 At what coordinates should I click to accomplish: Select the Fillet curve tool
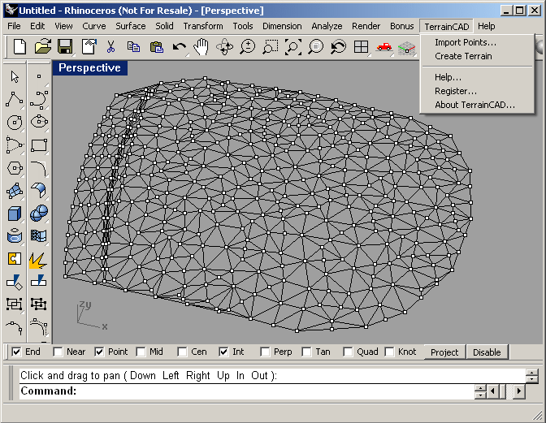pyautogui.click(x=39, y=169)
